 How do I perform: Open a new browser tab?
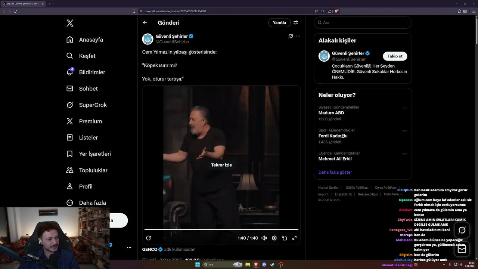pos(49,4)
